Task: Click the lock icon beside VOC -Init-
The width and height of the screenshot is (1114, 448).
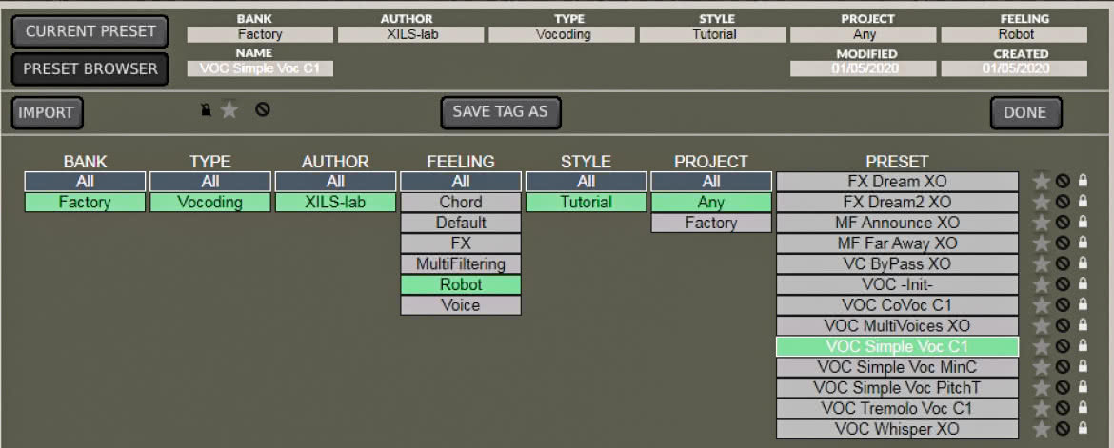Action: pyautogui.click(x=1083, y=284)
